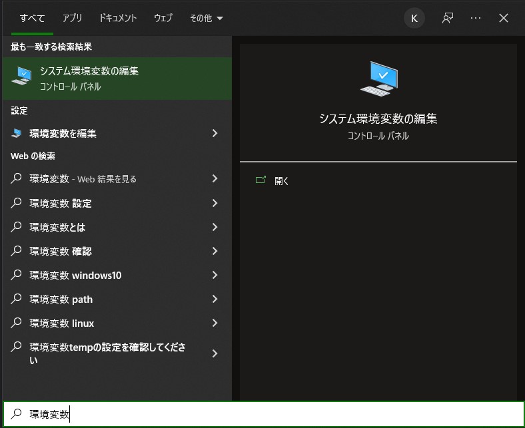This screenshot has height=428, width=525.
Task: Expand arrow next to 環境変数 - Web 結果を見る
Action: [x=215, y=178]
